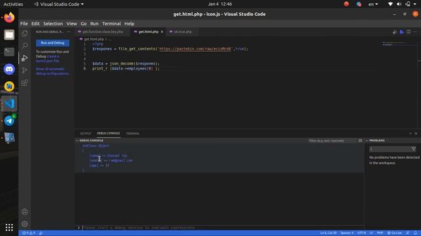
Task: Open Terminal from the dock
Action: click(9, 52)
